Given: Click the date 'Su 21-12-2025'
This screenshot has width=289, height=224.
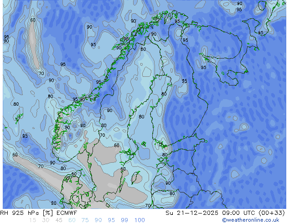Looking at the screenshot, I should pos(192,213).
